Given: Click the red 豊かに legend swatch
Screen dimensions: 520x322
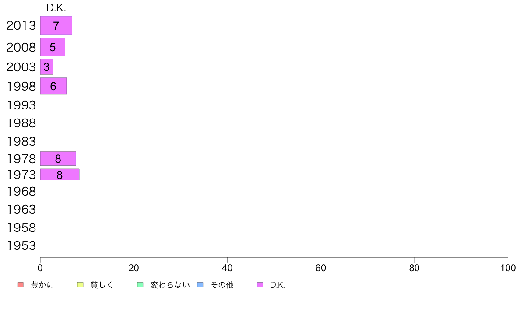Looking at the screenshot, I should tap(21, 285).
